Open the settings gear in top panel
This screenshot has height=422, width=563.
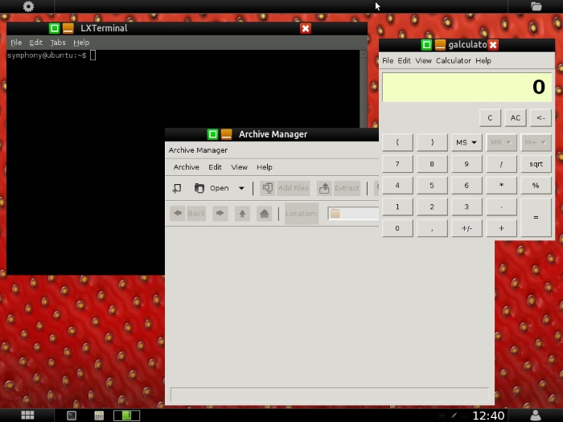28,6
